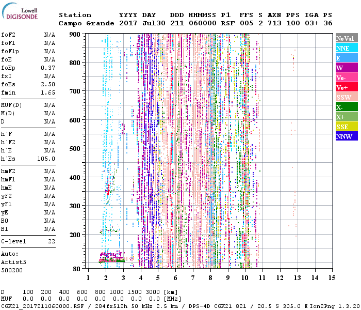Click the Lowell Digisonde logo
This screenshot has height=310, width=361.
click(x=20, y=11)
